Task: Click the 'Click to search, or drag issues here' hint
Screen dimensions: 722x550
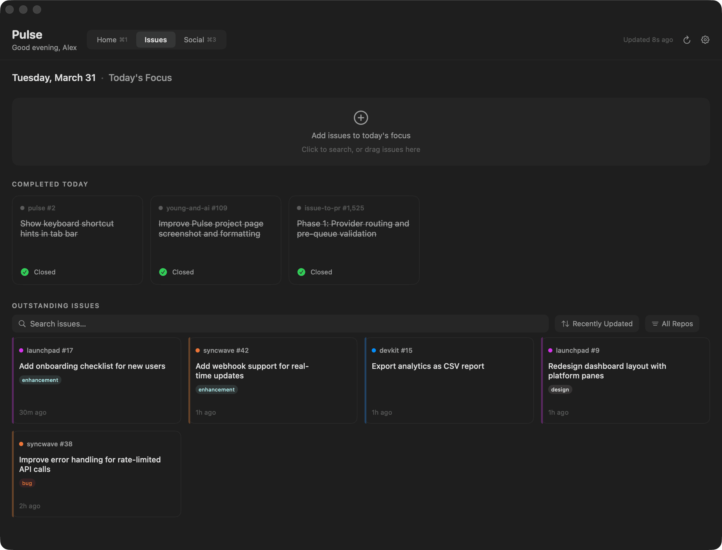Action: (x=361, y=149)
